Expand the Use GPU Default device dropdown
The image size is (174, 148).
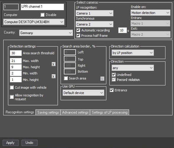click(x=83, y=93)
